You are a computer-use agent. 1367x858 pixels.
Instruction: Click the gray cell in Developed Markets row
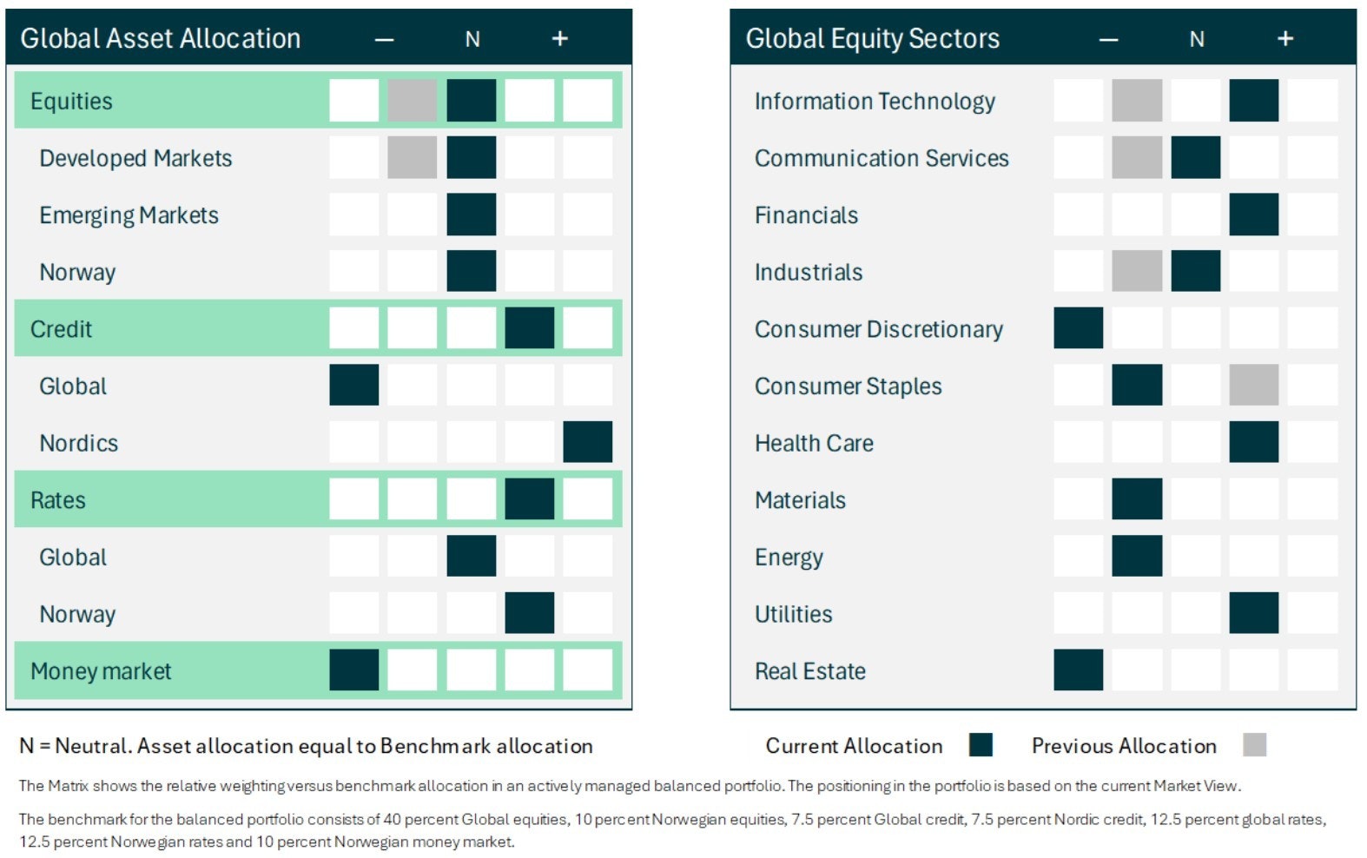click(413, 158)
